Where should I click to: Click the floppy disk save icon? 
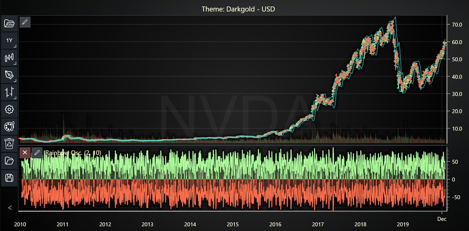[9, 178]
